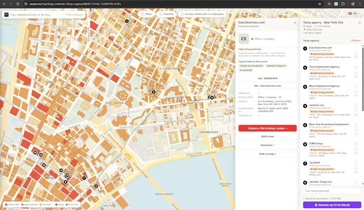The height and width of the screenshot is (210, 364).
Task: Click map marker 2 in Chinatown
Action: pos(153,92)
